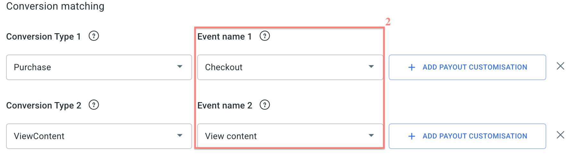Screen dimensions: 568x156
Task: Add payout customisation for Purchase row
Action: 467,67
